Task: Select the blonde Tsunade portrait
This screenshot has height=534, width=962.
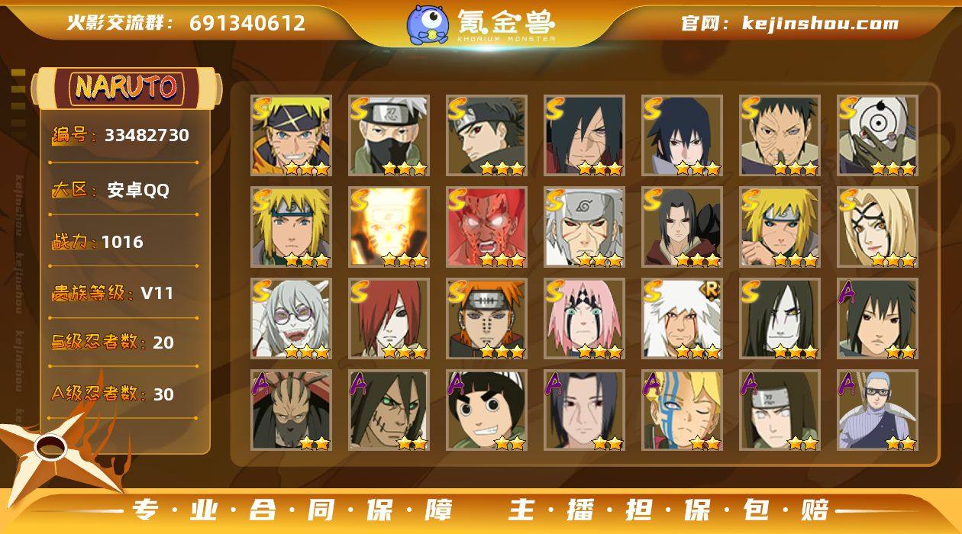Action: 878,227
